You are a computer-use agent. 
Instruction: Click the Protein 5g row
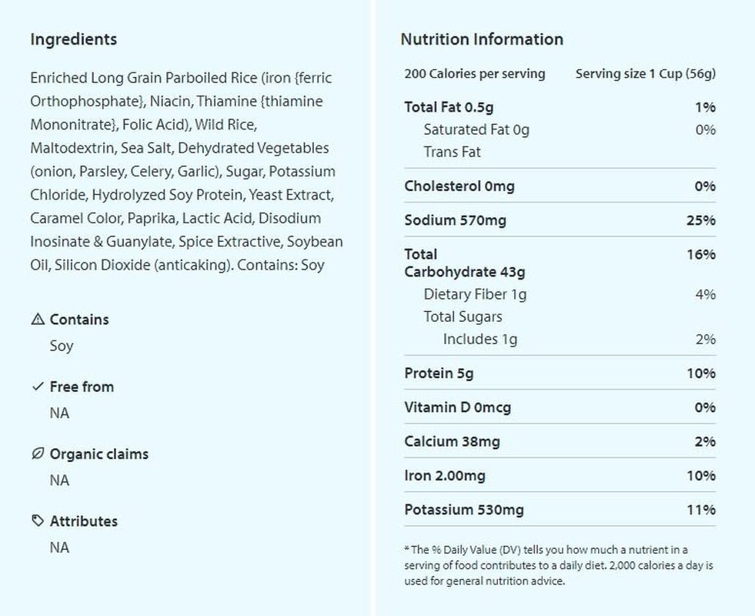560,373
